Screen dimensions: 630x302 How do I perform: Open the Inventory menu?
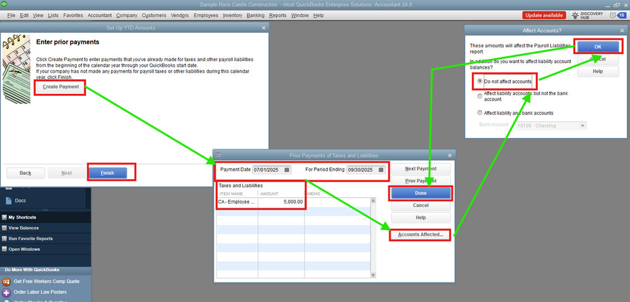[x=232, y=15]
